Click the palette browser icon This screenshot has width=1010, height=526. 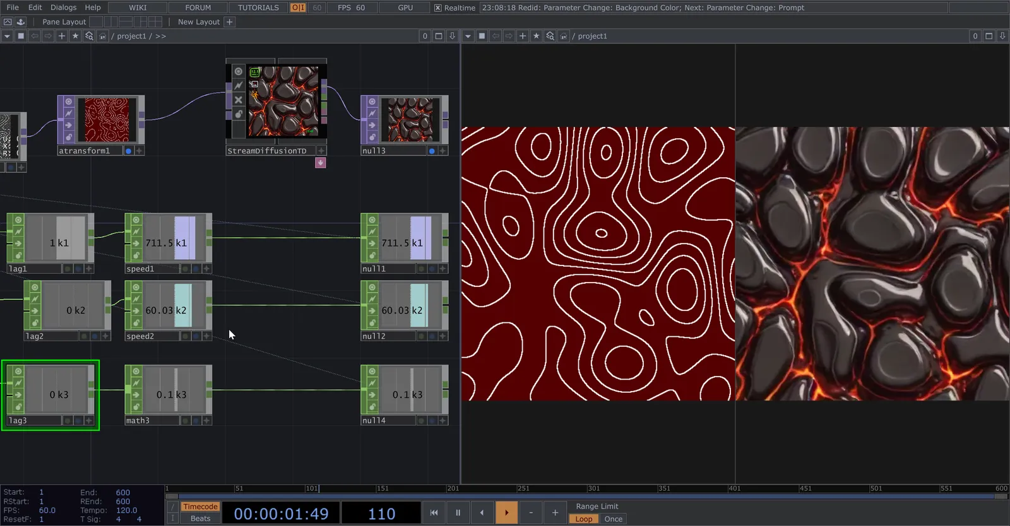[x=21, y=21]
